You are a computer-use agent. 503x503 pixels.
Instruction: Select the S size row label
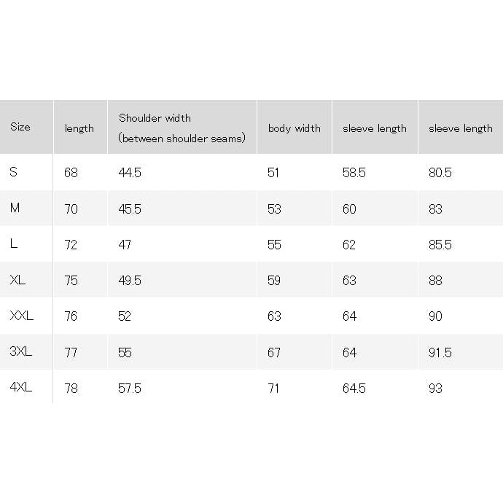[13, 172]
